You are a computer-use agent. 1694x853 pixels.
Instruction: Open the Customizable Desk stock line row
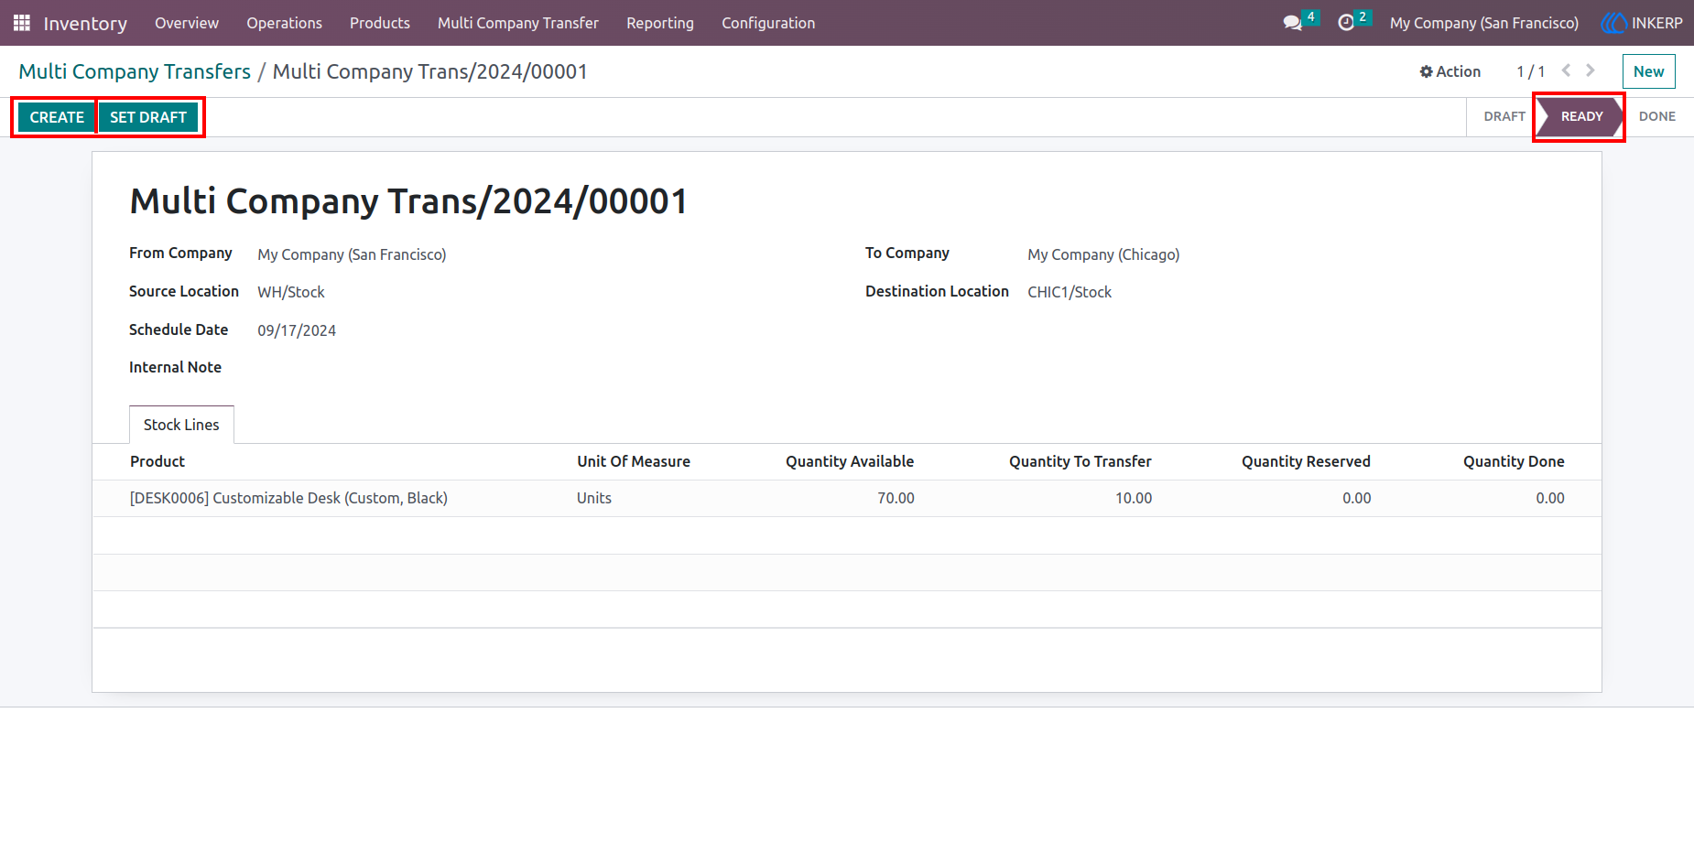click(x=847, y=498)
